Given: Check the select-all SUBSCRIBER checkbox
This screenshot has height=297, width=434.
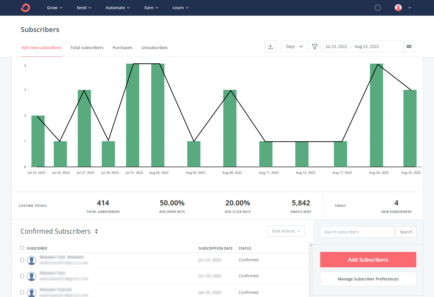Looking at the screenshot, I should [22, 248].
